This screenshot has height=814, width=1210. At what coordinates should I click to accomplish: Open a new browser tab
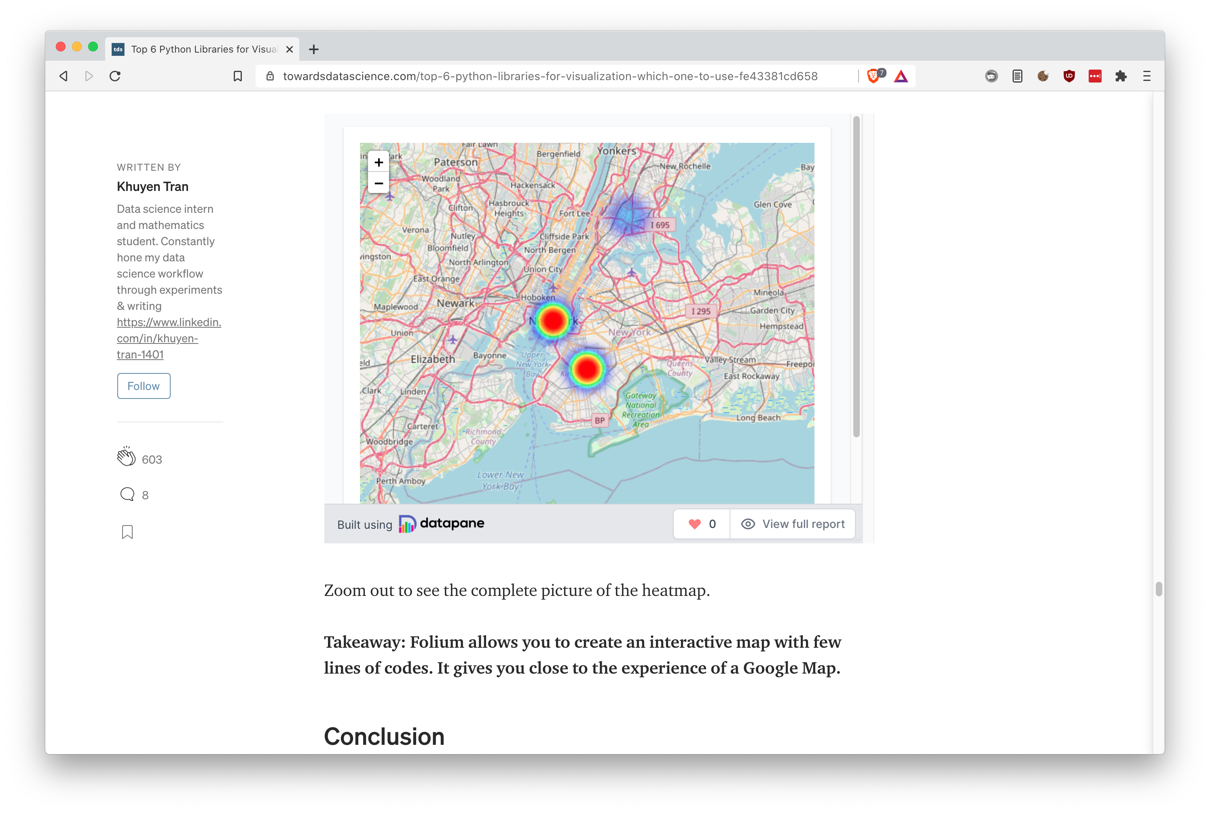coord(313,49)
